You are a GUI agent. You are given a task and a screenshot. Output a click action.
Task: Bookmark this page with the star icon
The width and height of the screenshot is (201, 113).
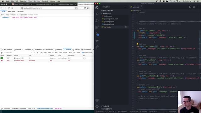click(x=88, y=8)
